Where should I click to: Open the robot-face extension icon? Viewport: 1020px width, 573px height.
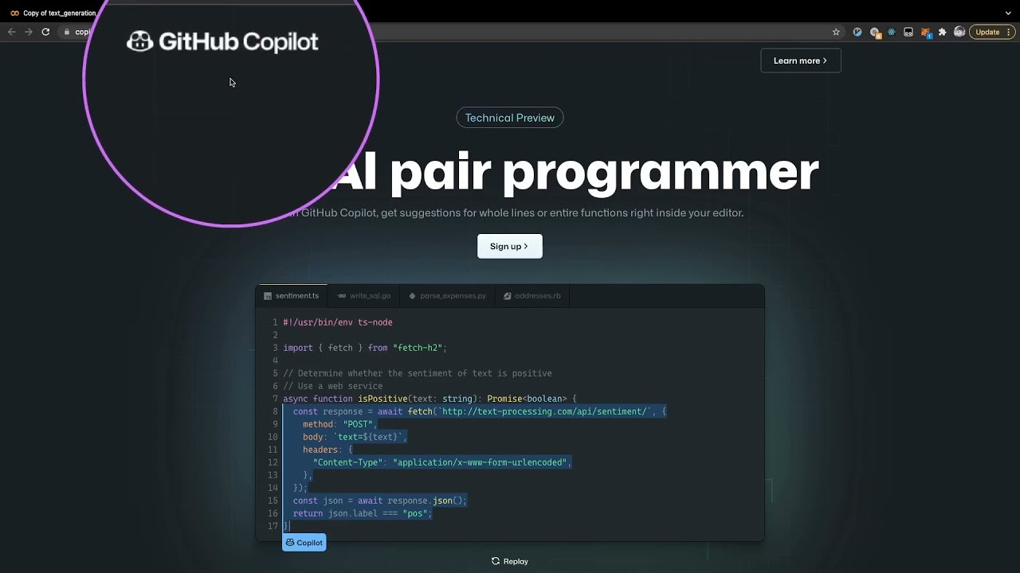point(908,32)
